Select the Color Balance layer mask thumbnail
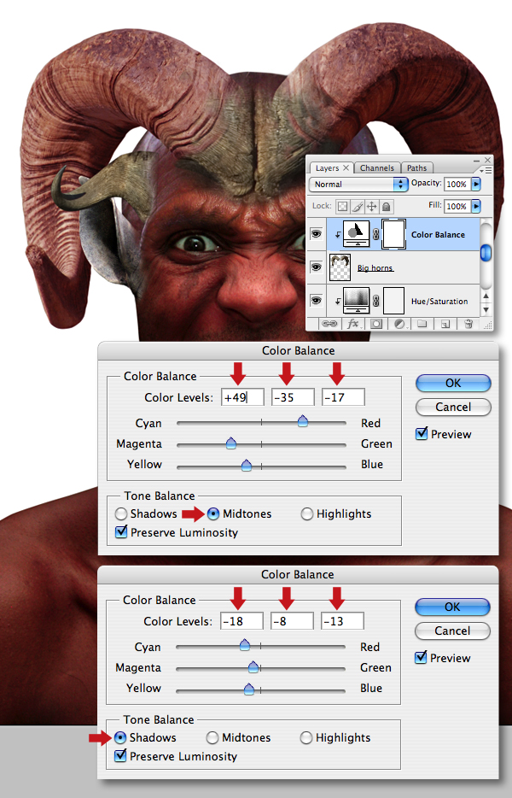The height and width of the screenshot is (798, 512). click(x=393, y=234)
